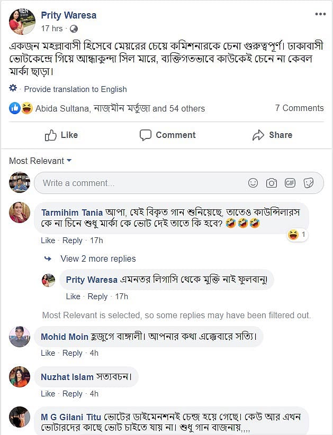Click the GIF icon in comment box
The image size is (333, 435).
coord(290,183)
